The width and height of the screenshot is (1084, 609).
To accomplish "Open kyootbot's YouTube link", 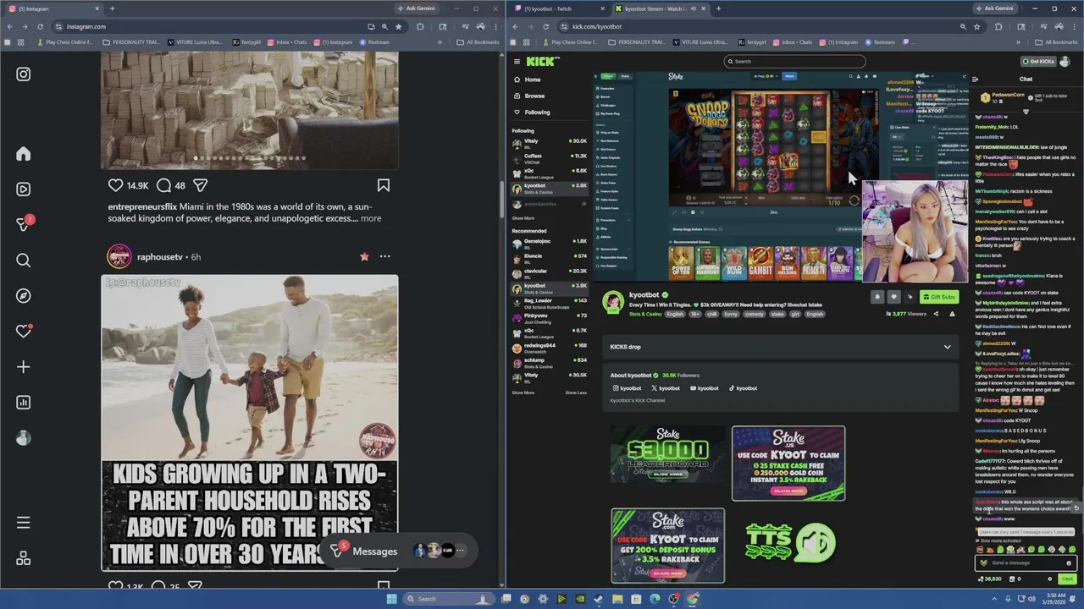I will (704, 388).
